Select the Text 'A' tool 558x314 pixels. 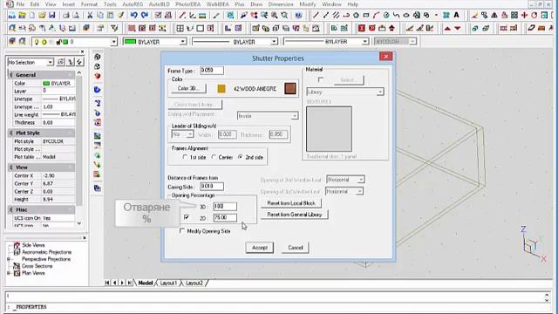456,16
